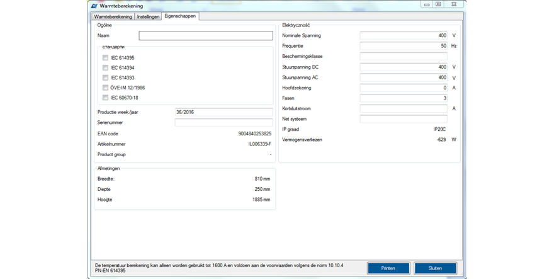Enable the IEC 614394 standard checkbox
Screen dimensions: 554x279
[105, 67]
